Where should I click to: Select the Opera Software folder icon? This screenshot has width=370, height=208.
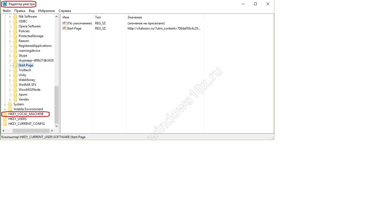tap(15, 26)
